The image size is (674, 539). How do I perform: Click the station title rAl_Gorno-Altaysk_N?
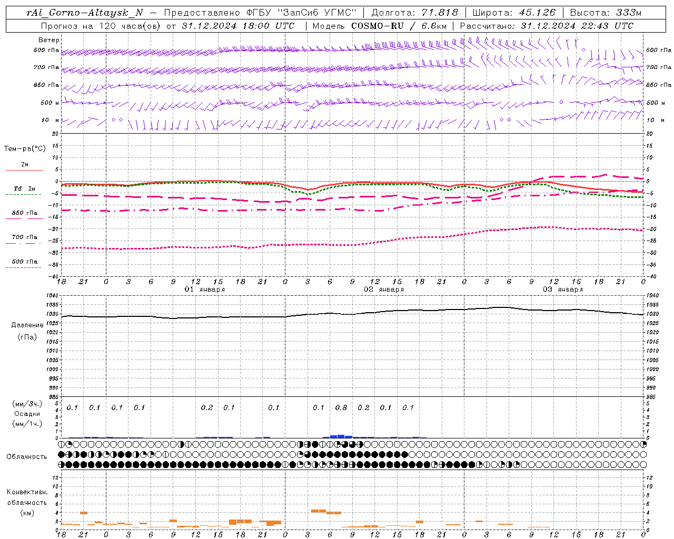pyautogui.click(x=85, y=13)
